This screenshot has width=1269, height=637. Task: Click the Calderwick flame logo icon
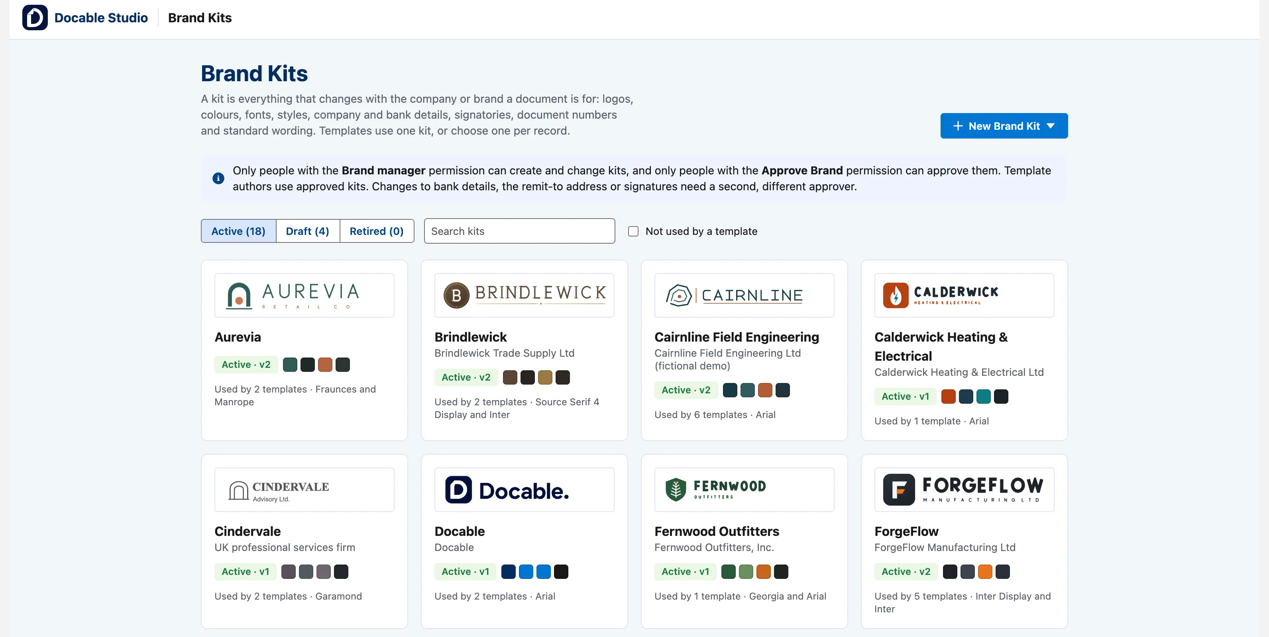click(x=896, y=295)
